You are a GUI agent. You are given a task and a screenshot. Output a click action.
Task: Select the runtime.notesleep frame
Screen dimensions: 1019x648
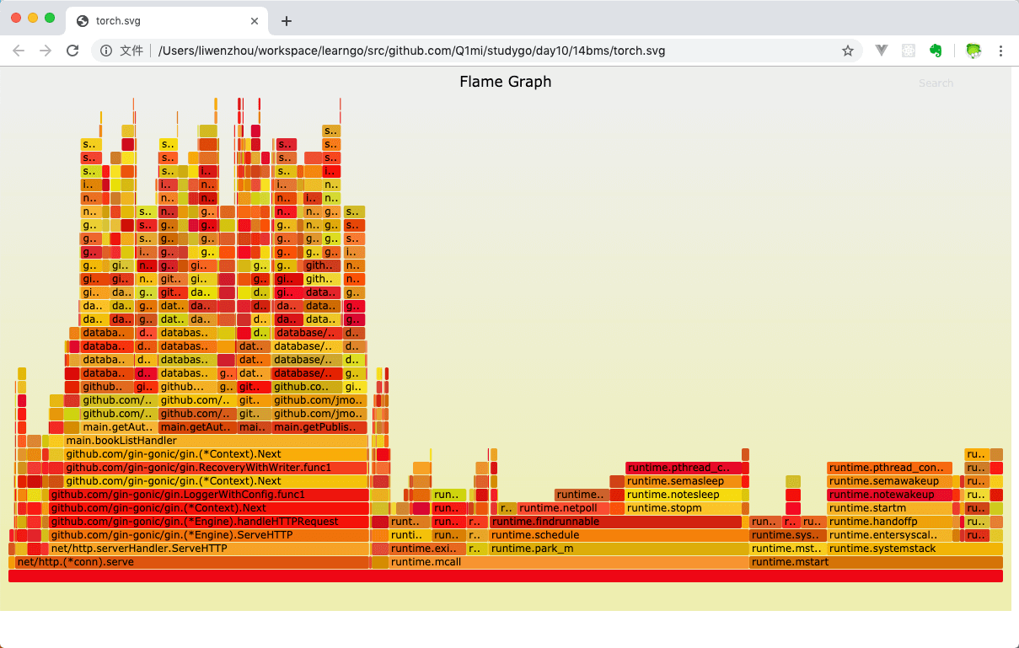pos(684,495)
